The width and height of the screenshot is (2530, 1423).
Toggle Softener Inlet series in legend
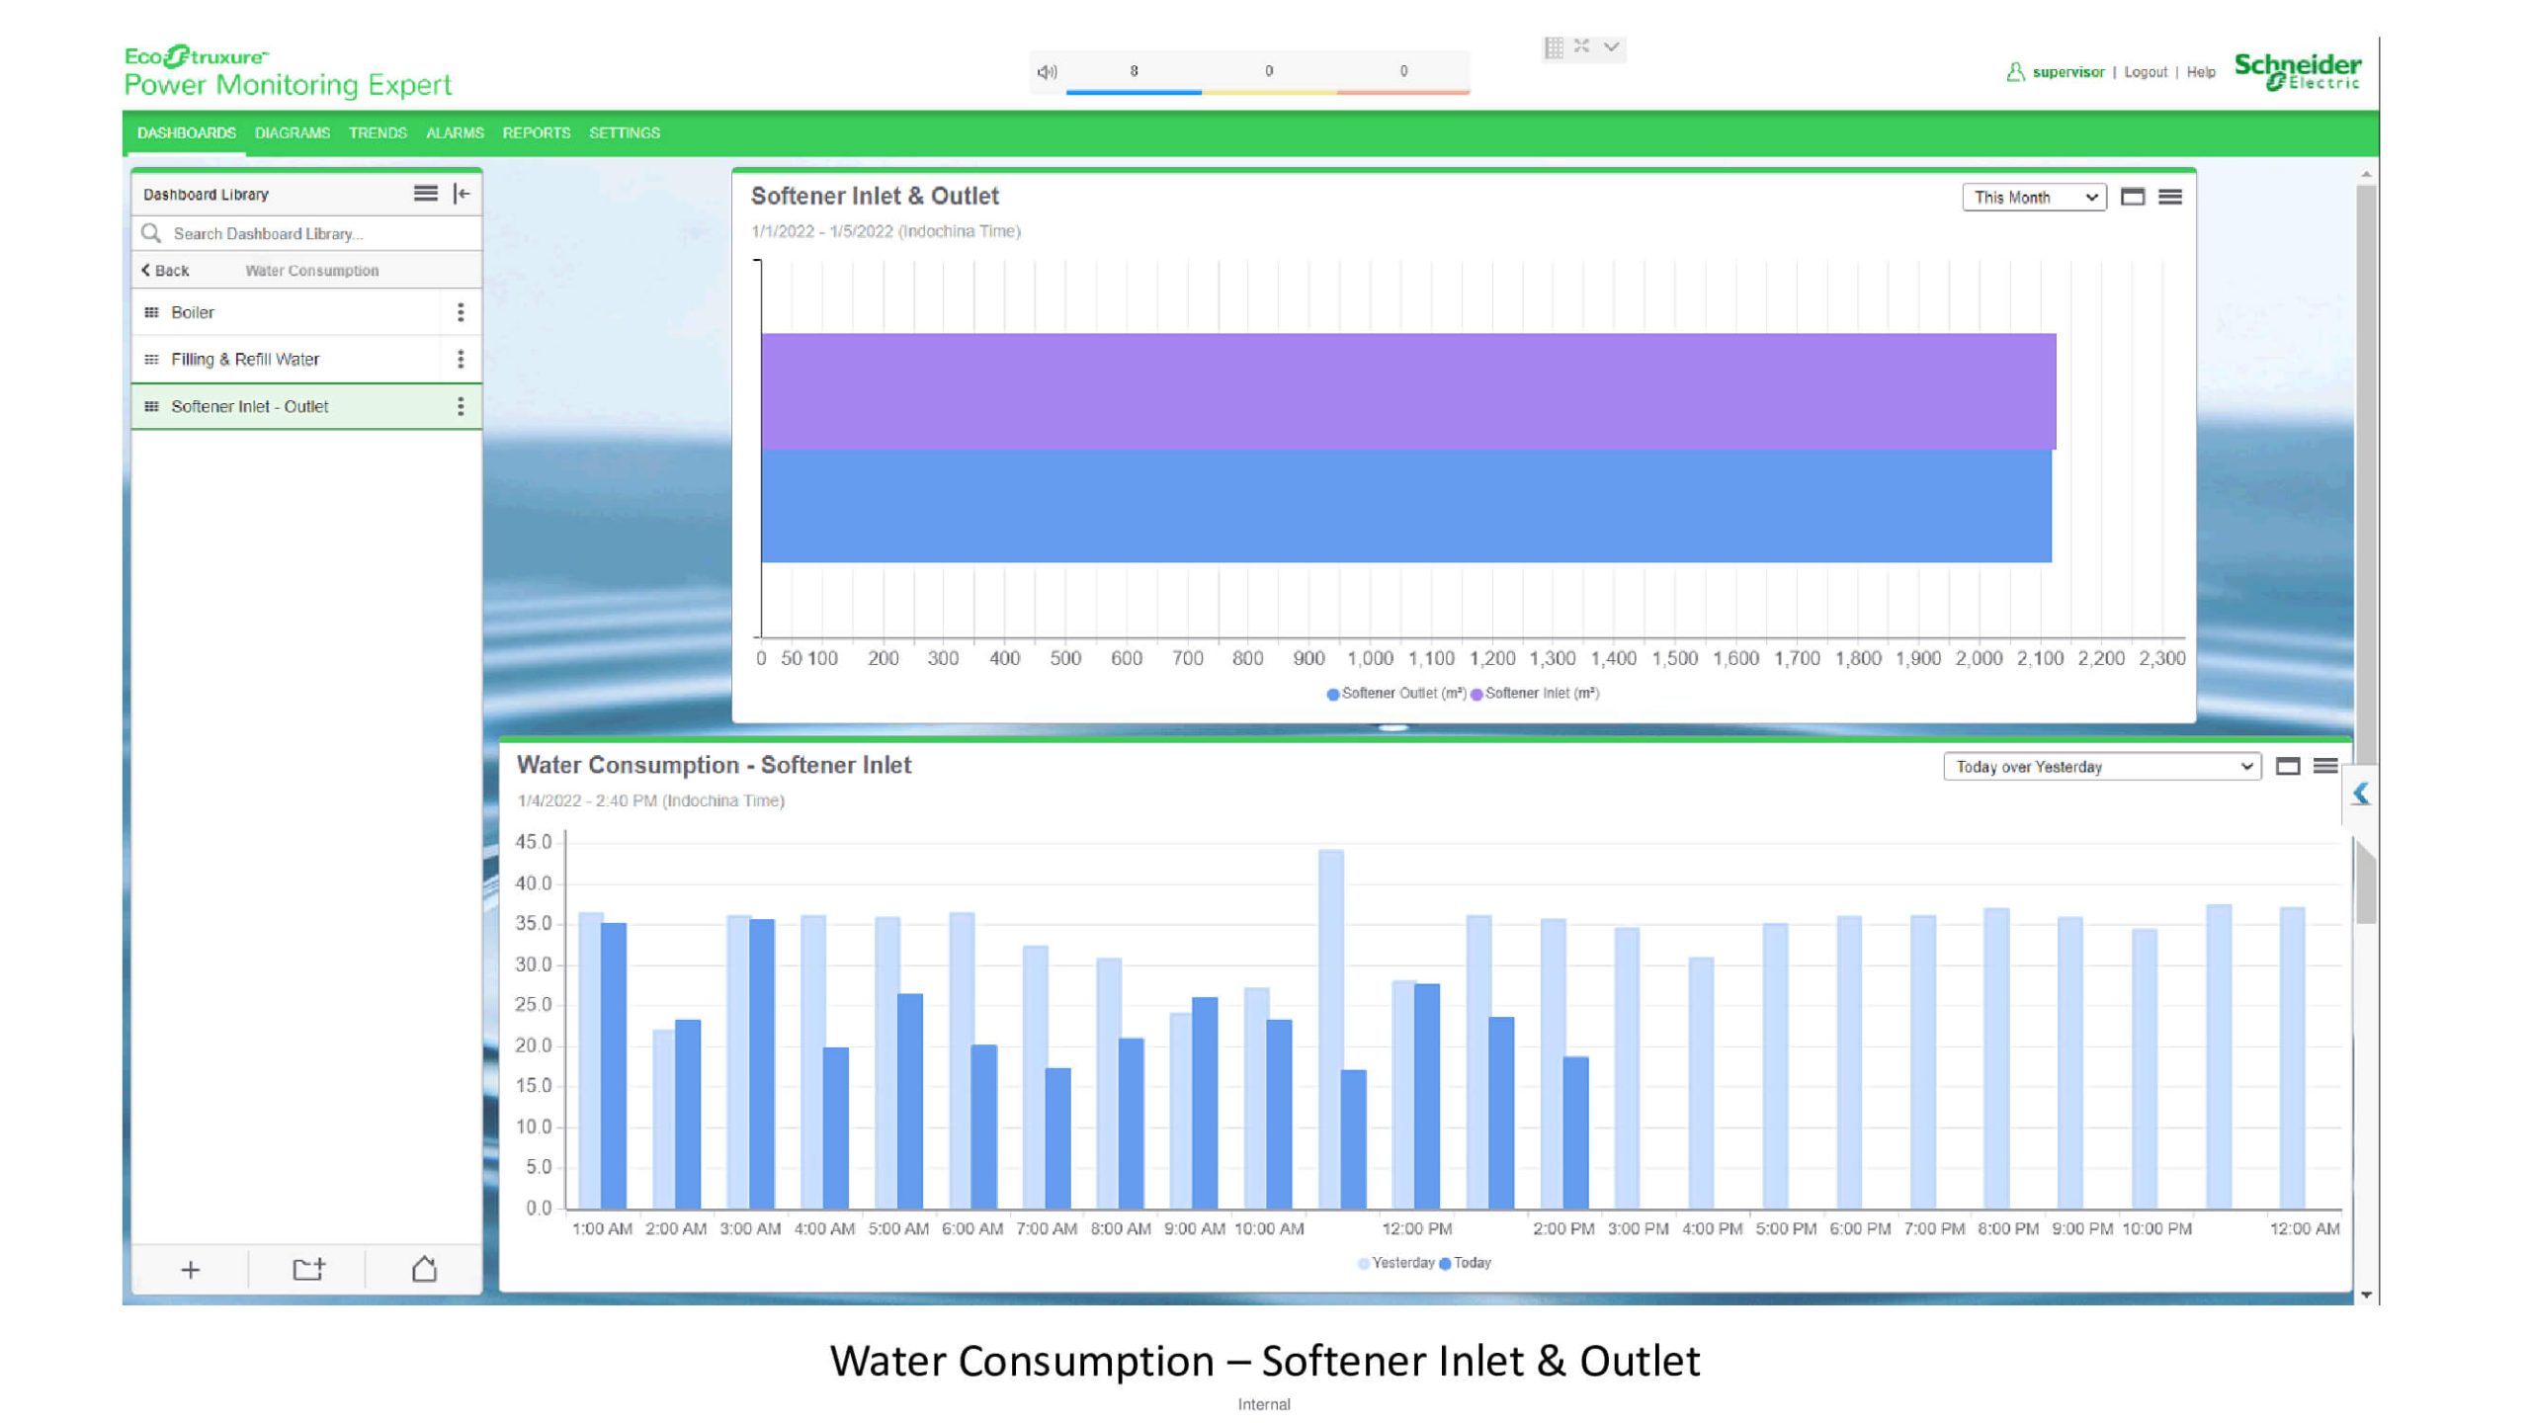coord(1536,694)
